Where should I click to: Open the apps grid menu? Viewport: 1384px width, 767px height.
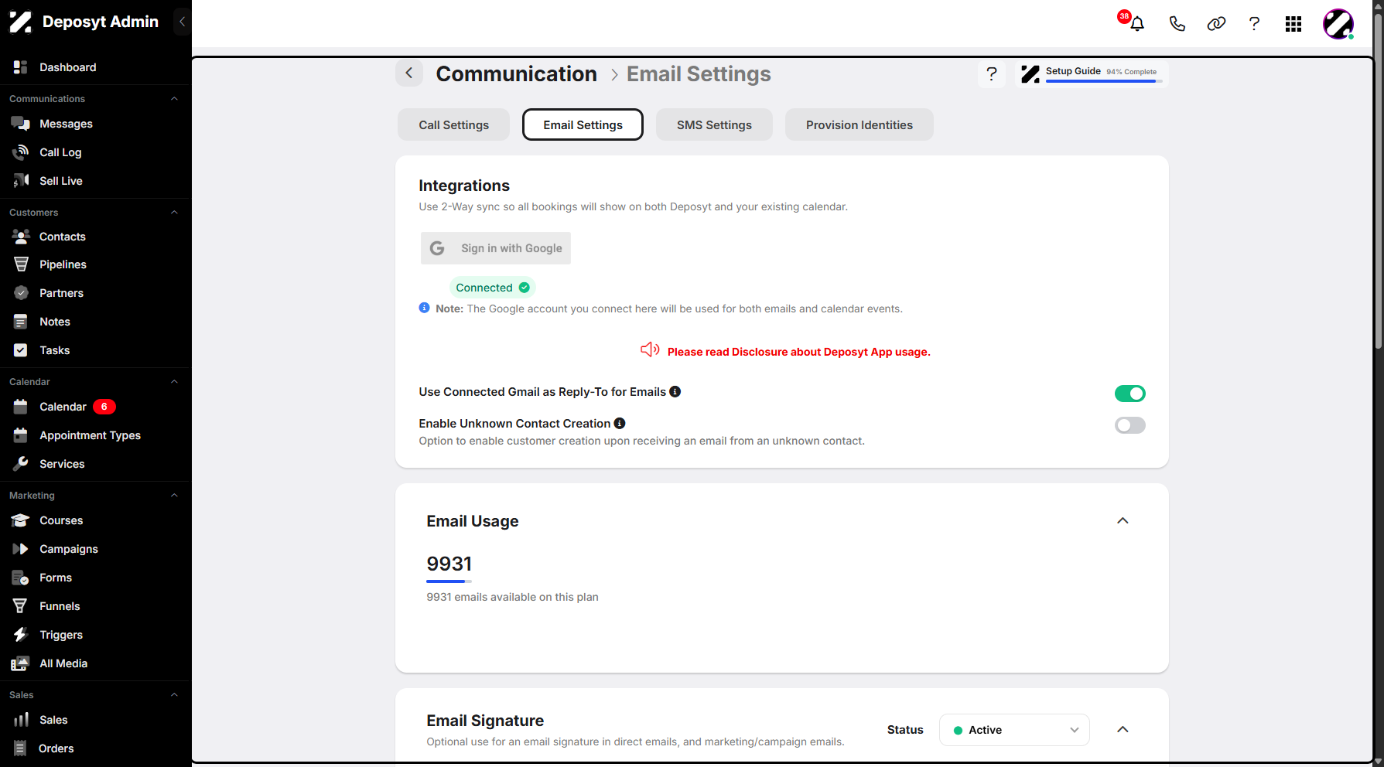click(1293, 24)
